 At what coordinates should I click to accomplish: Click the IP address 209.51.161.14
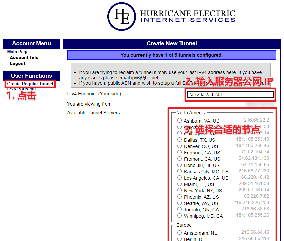(x=254, y=190)
